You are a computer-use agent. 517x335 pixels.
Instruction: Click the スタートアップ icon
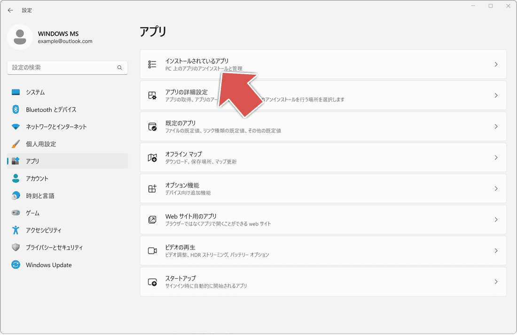[x=152, y=281]
